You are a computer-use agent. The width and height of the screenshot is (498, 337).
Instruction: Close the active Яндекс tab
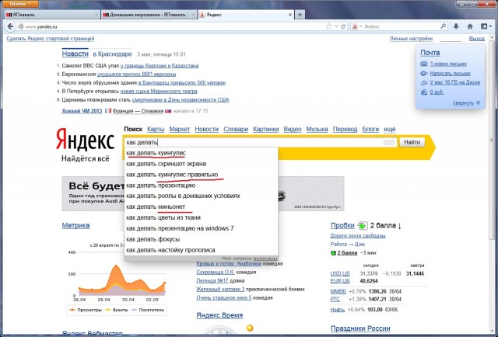point(288,15)
